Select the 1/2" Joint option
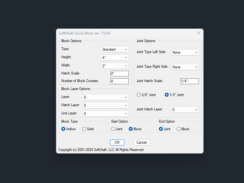 click(167, 95)
